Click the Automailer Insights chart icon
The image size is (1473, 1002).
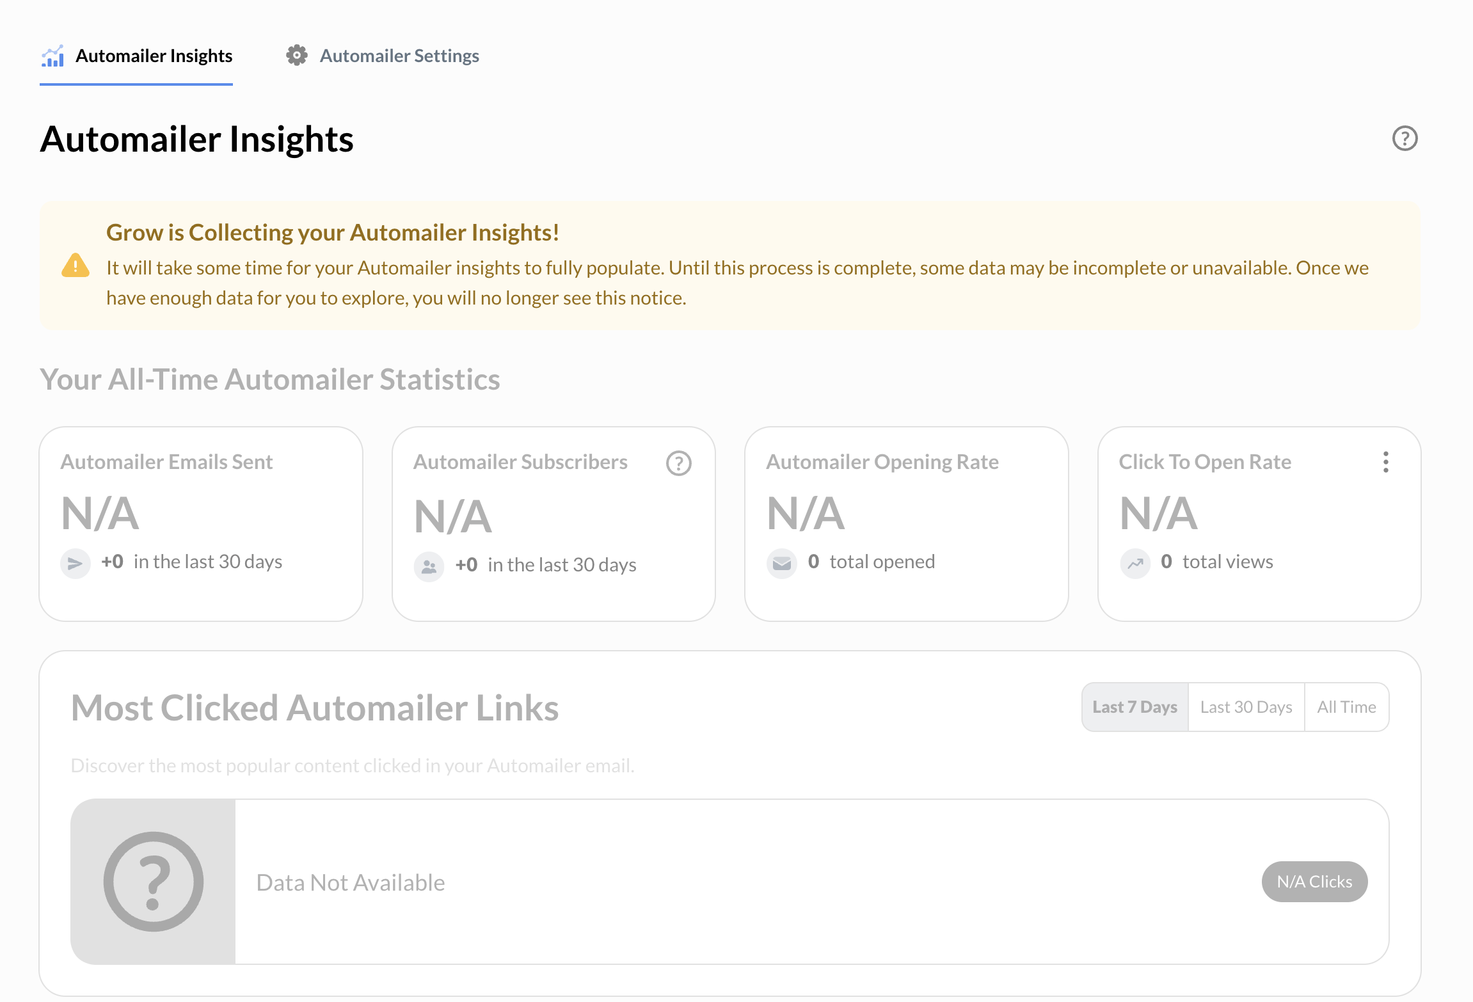pyautogui.click(x=52, y=56)
